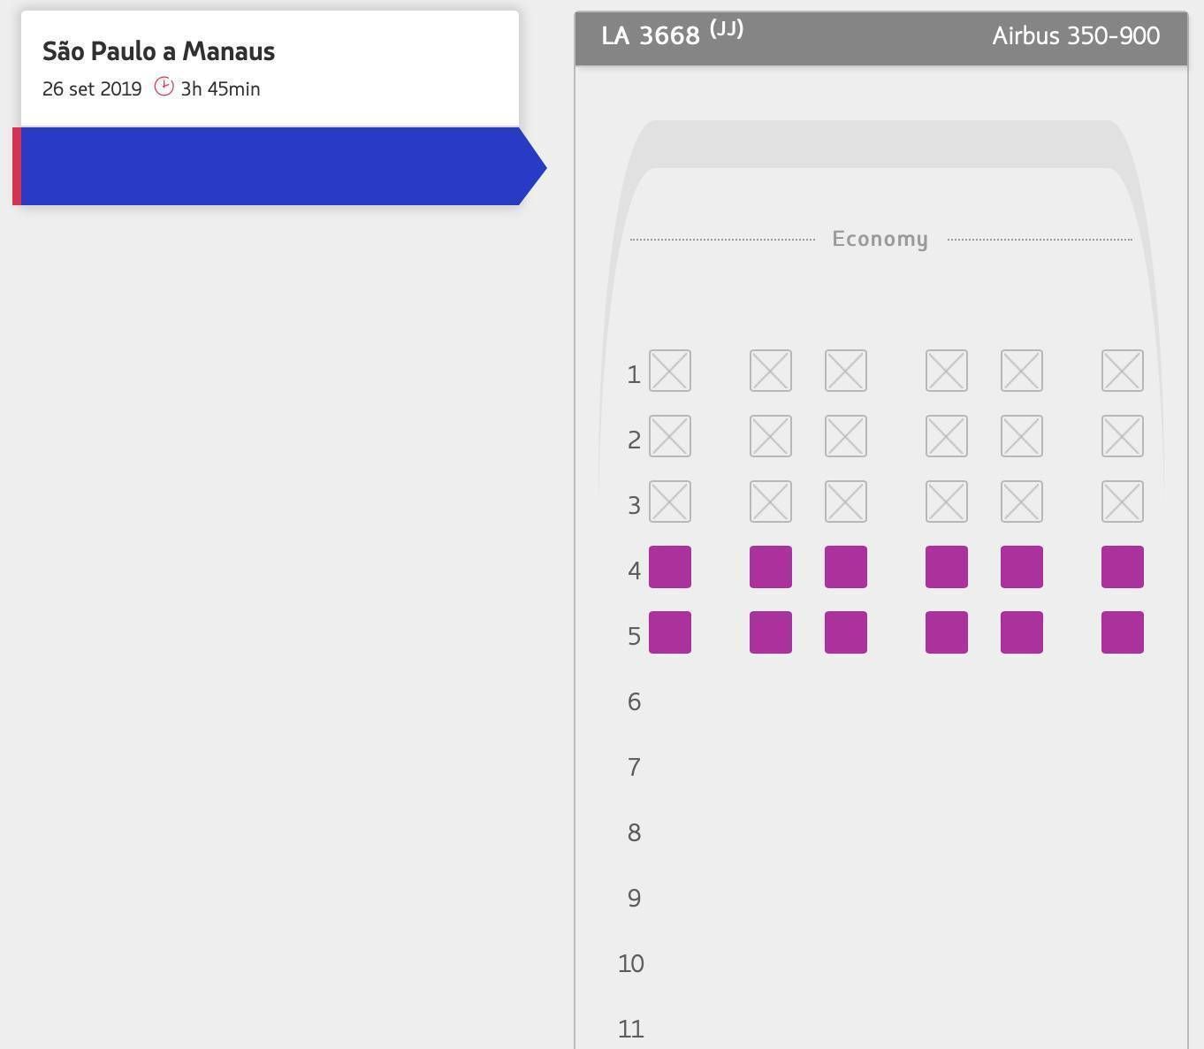Click row number 6 label
The image size is (1204, 1049).
634,701
